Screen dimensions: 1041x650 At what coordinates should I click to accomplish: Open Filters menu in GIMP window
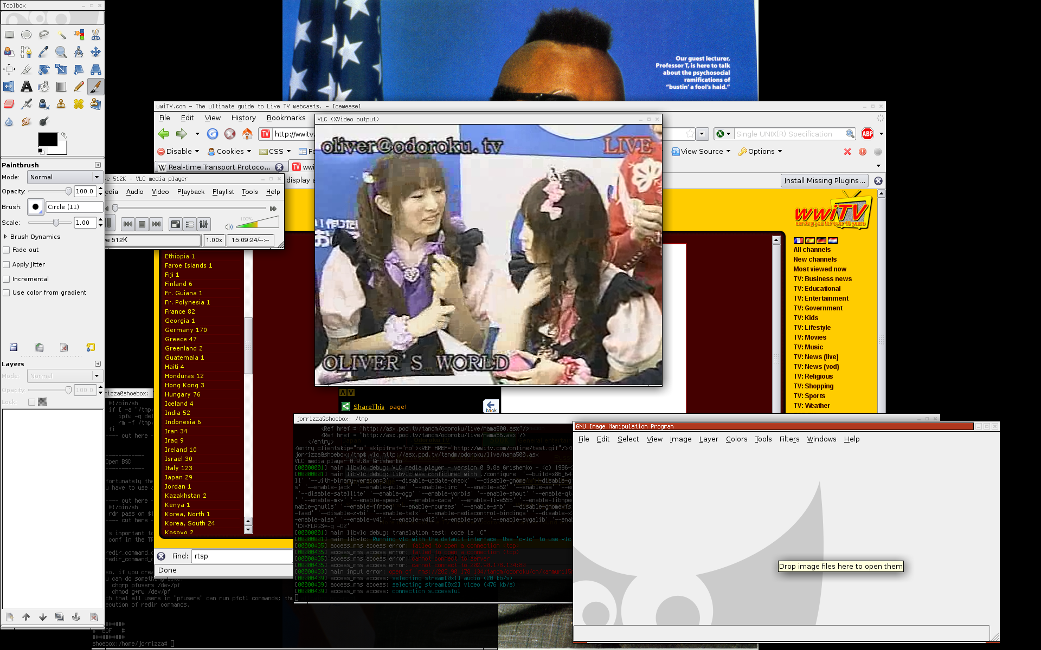click(789, 439)
